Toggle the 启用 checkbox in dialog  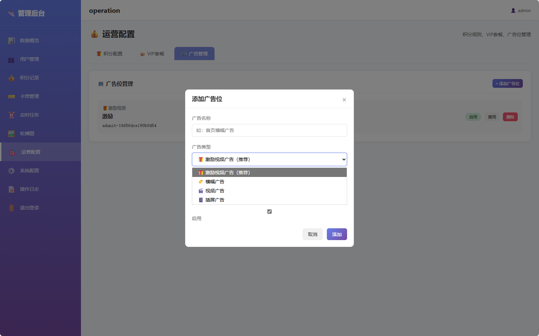click(269, 212)
